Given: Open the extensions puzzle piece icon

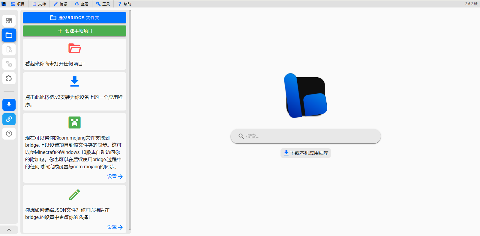Looking at the screenshot, I should pos(9,78).
